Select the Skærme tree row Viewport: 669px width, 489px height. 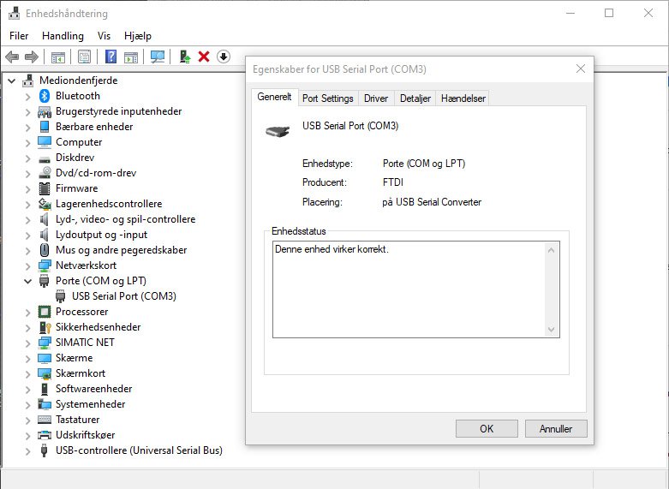(x=75, y=358)
